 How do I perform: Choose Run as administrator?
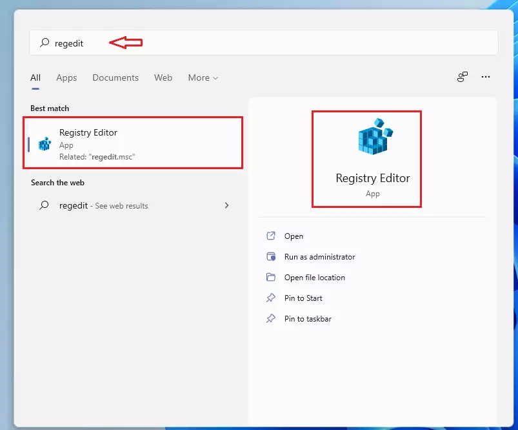point(319,257)
